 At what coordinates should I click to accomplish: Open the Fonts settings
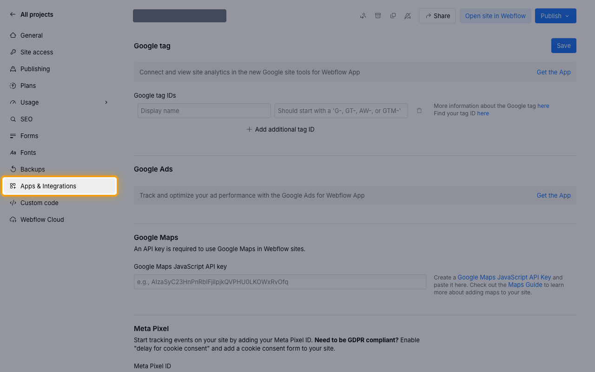(59, 153)
